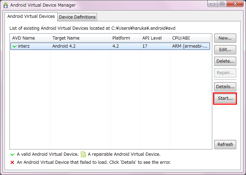
Task: Select the interz device name cell
Action: click(24, 46)
